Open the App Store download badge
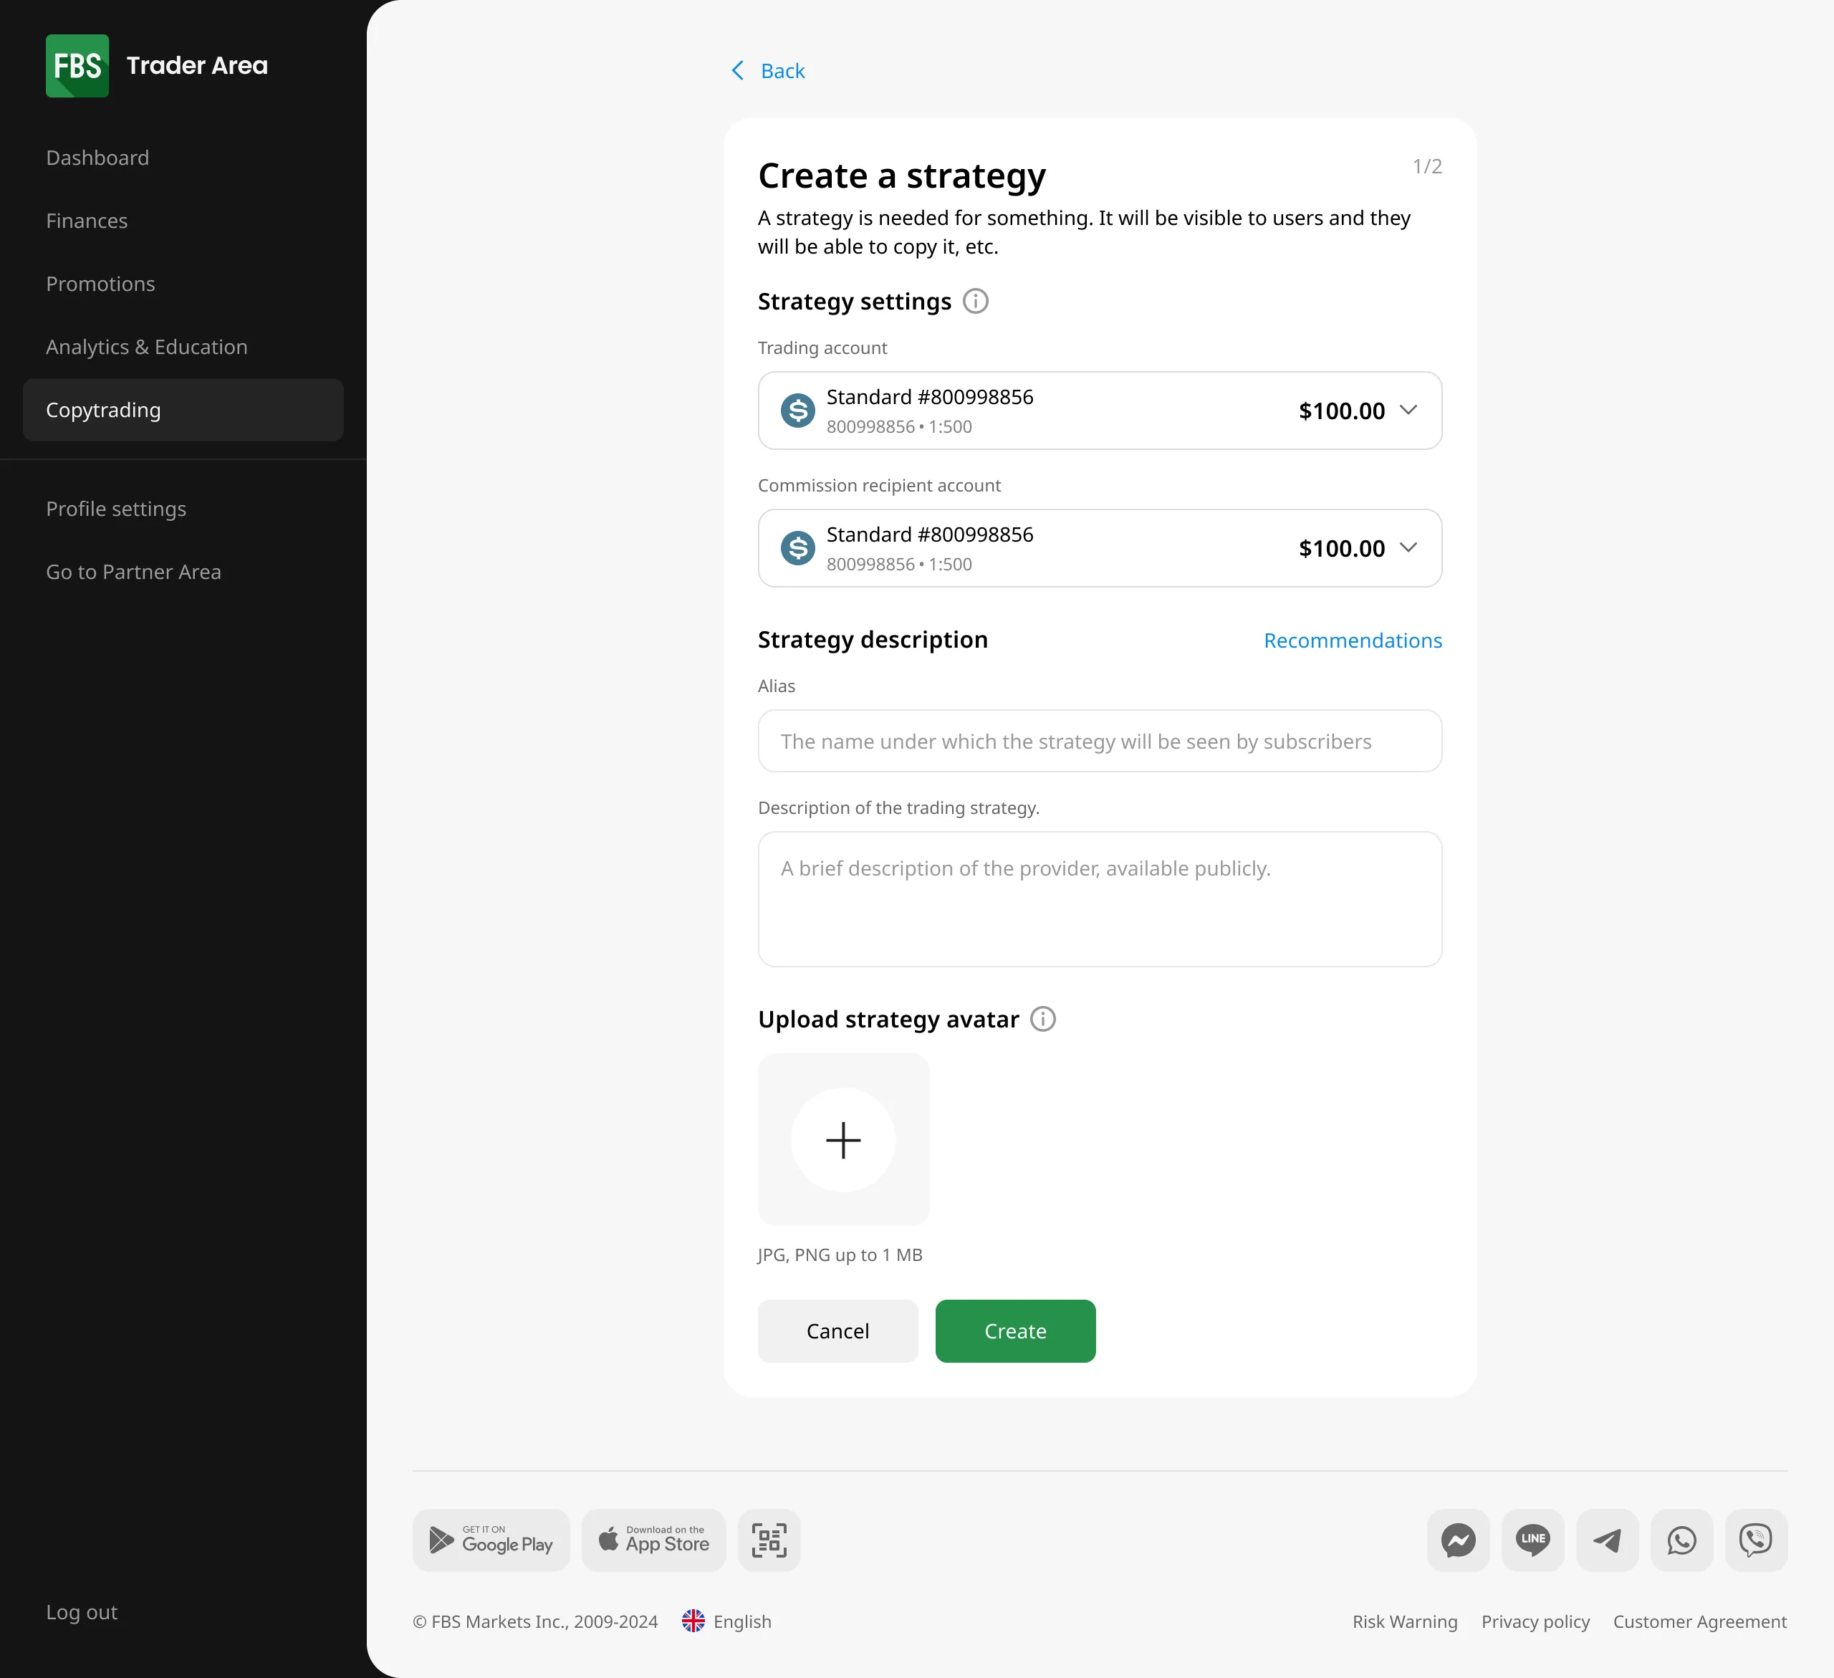The height and width of the screenshot is (1678, 1834). [x=654, y=1540]
